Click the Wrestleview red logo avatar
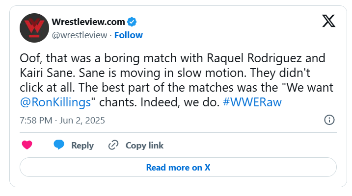This screenshot has height=196, width=352. click(x=34, y=28)
